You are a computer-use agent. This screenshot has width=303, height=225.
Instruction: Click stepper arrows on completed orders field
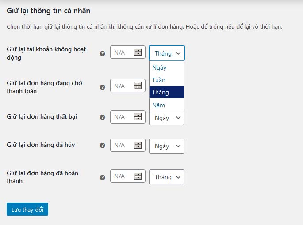point(138,176)
